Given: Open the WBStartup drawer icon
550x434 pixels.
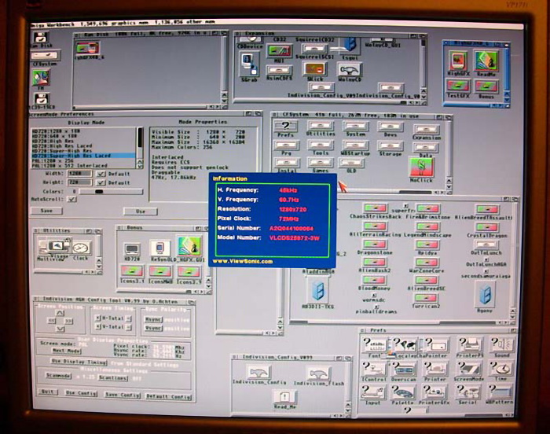Looking at the screenshot, I should point(355,145).
